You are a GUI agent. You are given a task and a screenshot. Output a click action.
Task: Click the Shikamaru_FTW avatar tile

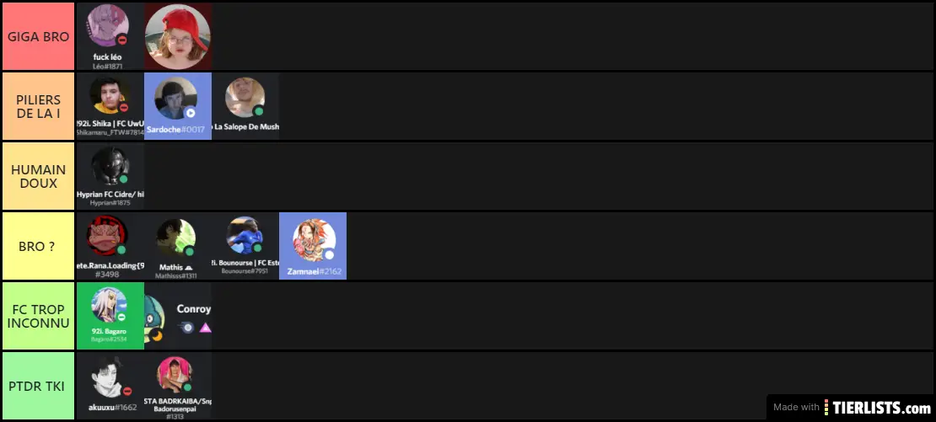[110, 106]
